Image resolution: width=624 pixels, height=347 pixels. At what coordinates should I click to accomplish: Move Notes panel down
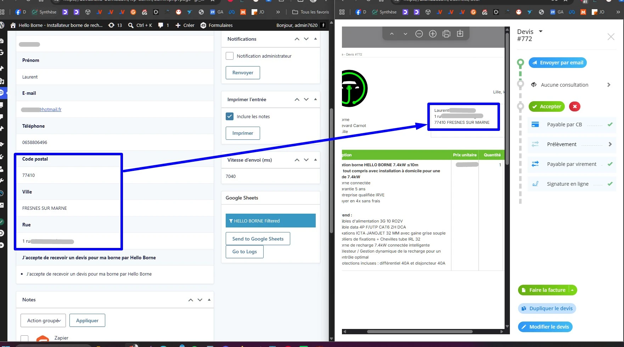200,300
